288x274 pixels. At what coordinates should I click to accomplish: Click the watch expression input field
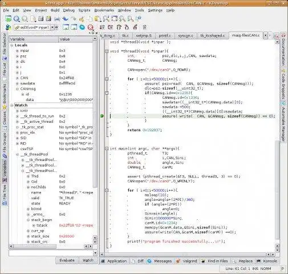(x=51, y=253)
